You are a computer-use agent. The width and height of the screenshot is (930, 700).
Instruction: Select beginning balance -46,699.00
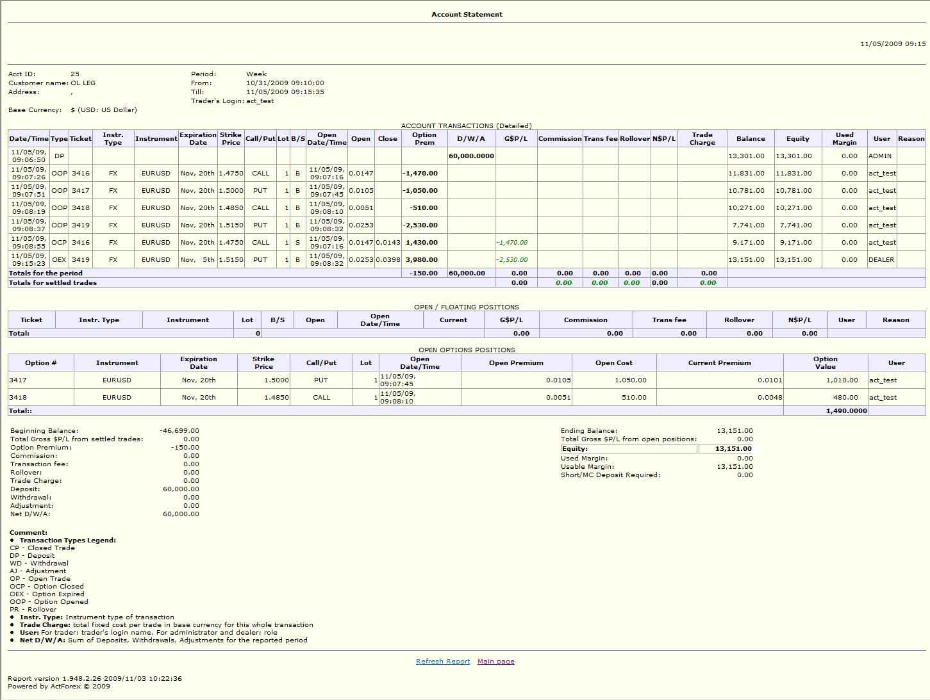pos(179,431)
